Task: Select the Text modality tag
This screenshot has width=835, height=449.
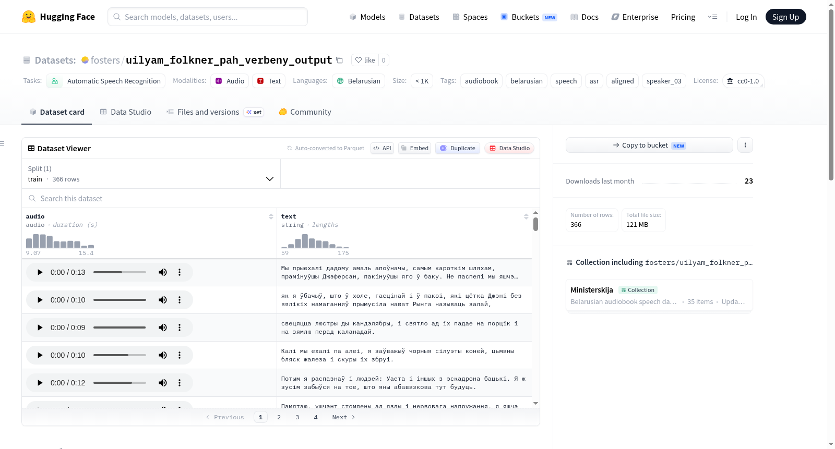Action: point(269,81)
